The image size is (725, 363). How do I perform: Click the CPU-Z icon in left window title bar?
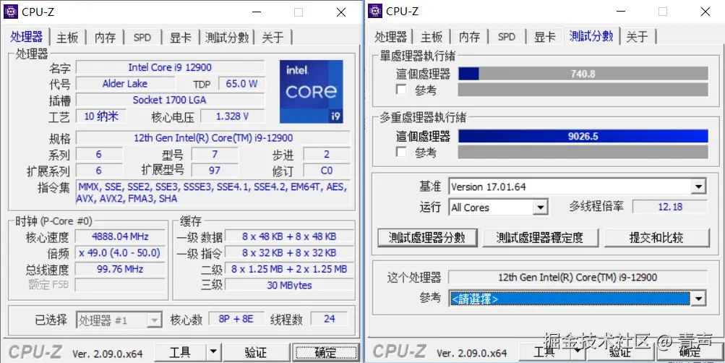click(11, 12)
